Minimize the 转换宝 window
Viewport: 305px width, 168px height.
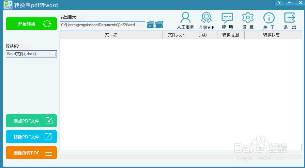289,3
